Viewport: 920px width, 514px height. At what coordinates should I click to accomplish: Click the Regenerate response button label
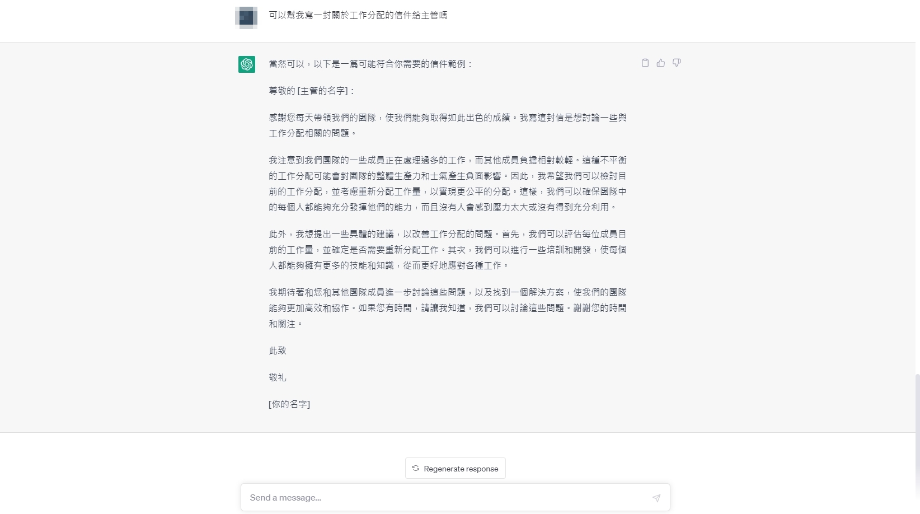461,469
